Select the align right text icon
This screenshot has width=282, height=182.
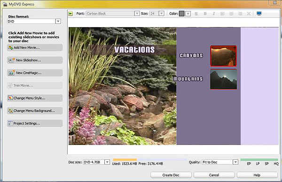tap(240, 14)
